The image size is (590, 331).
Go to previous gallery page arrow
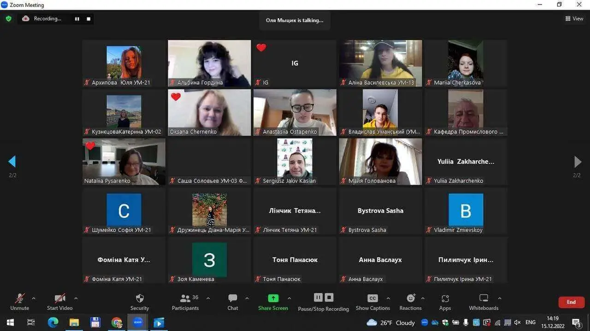point(12,162)
